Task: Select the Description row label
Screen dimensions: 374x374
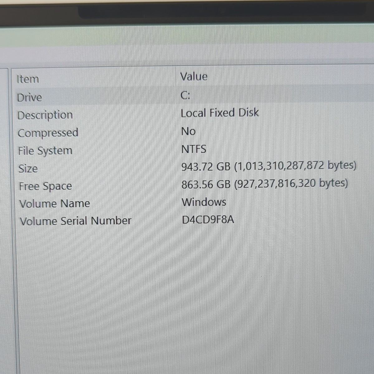Action: click(45, 115)
